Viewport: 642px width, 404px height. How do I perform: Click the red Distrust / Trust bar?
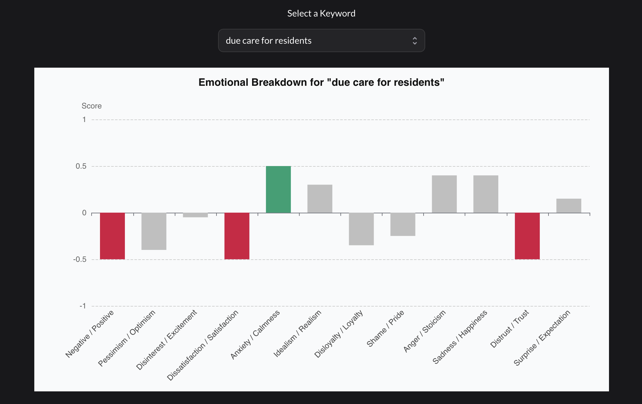click(527, 236)
